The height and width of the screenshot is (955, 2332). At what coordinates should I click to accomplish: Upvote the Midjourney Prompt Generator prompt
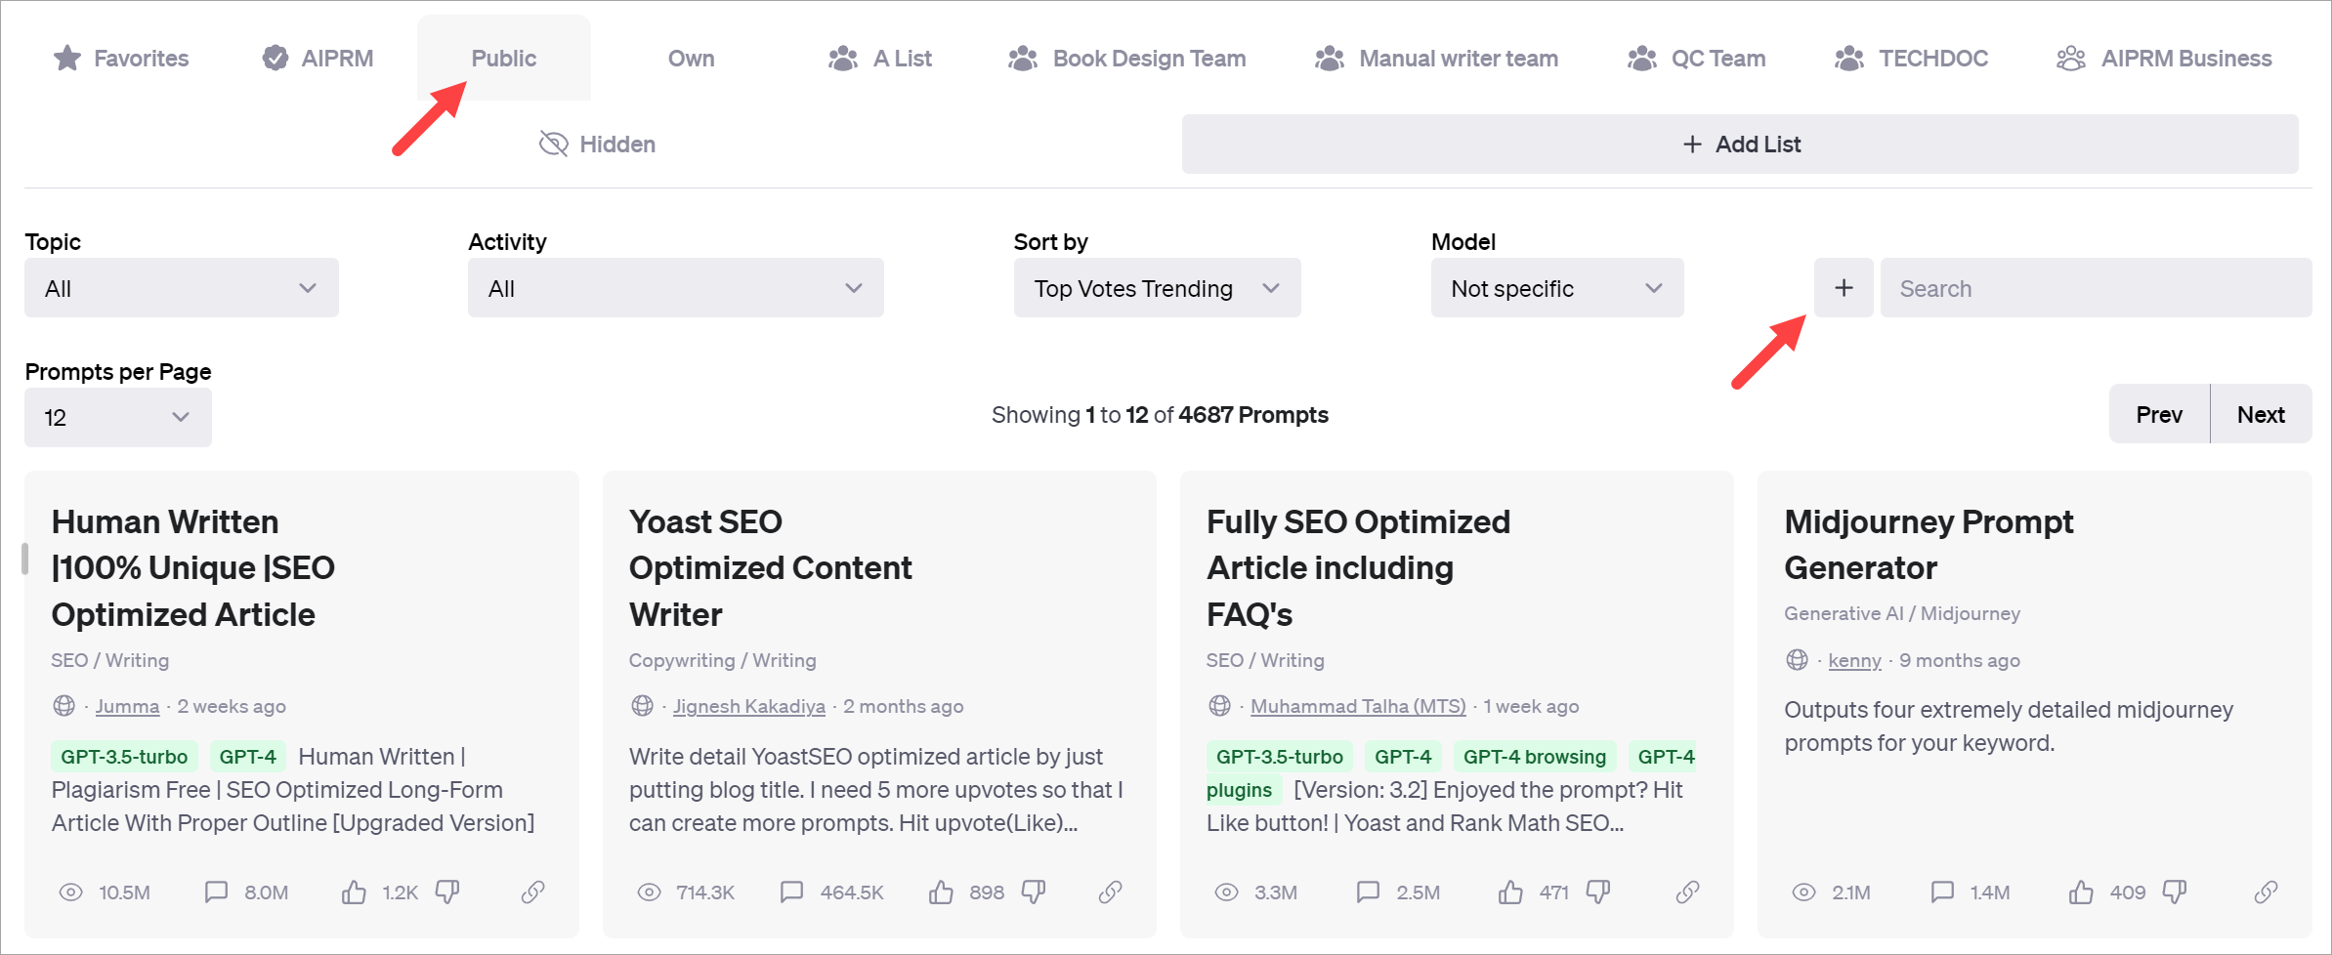(2084, 892)
